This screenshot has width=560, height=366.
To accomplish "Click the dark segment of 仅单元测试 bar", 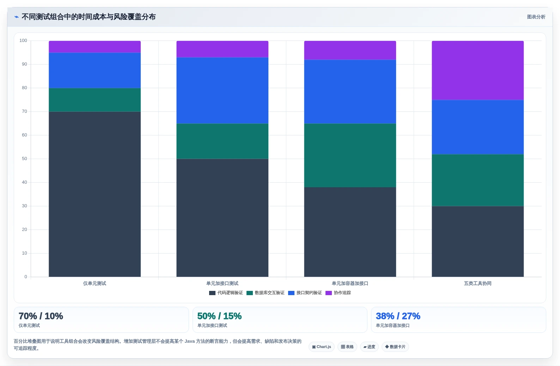I will [95, 194].
